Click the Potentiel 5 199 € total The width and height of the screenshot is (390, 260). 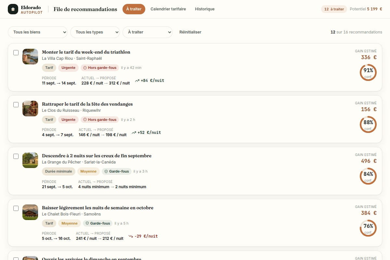366,9
